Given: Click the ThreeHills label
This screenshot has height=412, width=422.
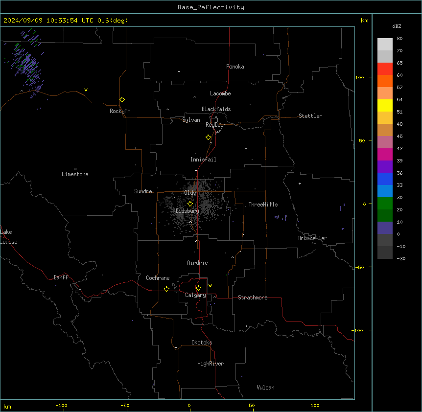Looking at the screenshot, I should [x=263, y=205].
